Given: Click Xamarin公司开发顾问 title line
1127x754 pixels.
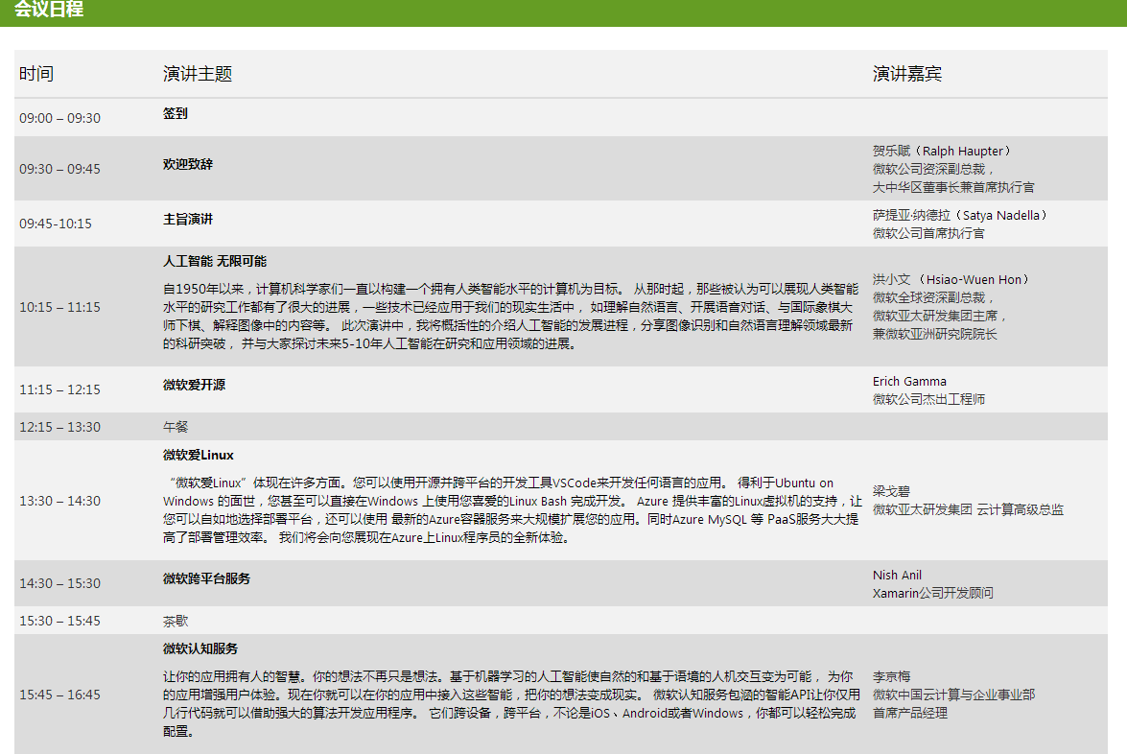Looking at the screenshot, I should click(933, 593).
